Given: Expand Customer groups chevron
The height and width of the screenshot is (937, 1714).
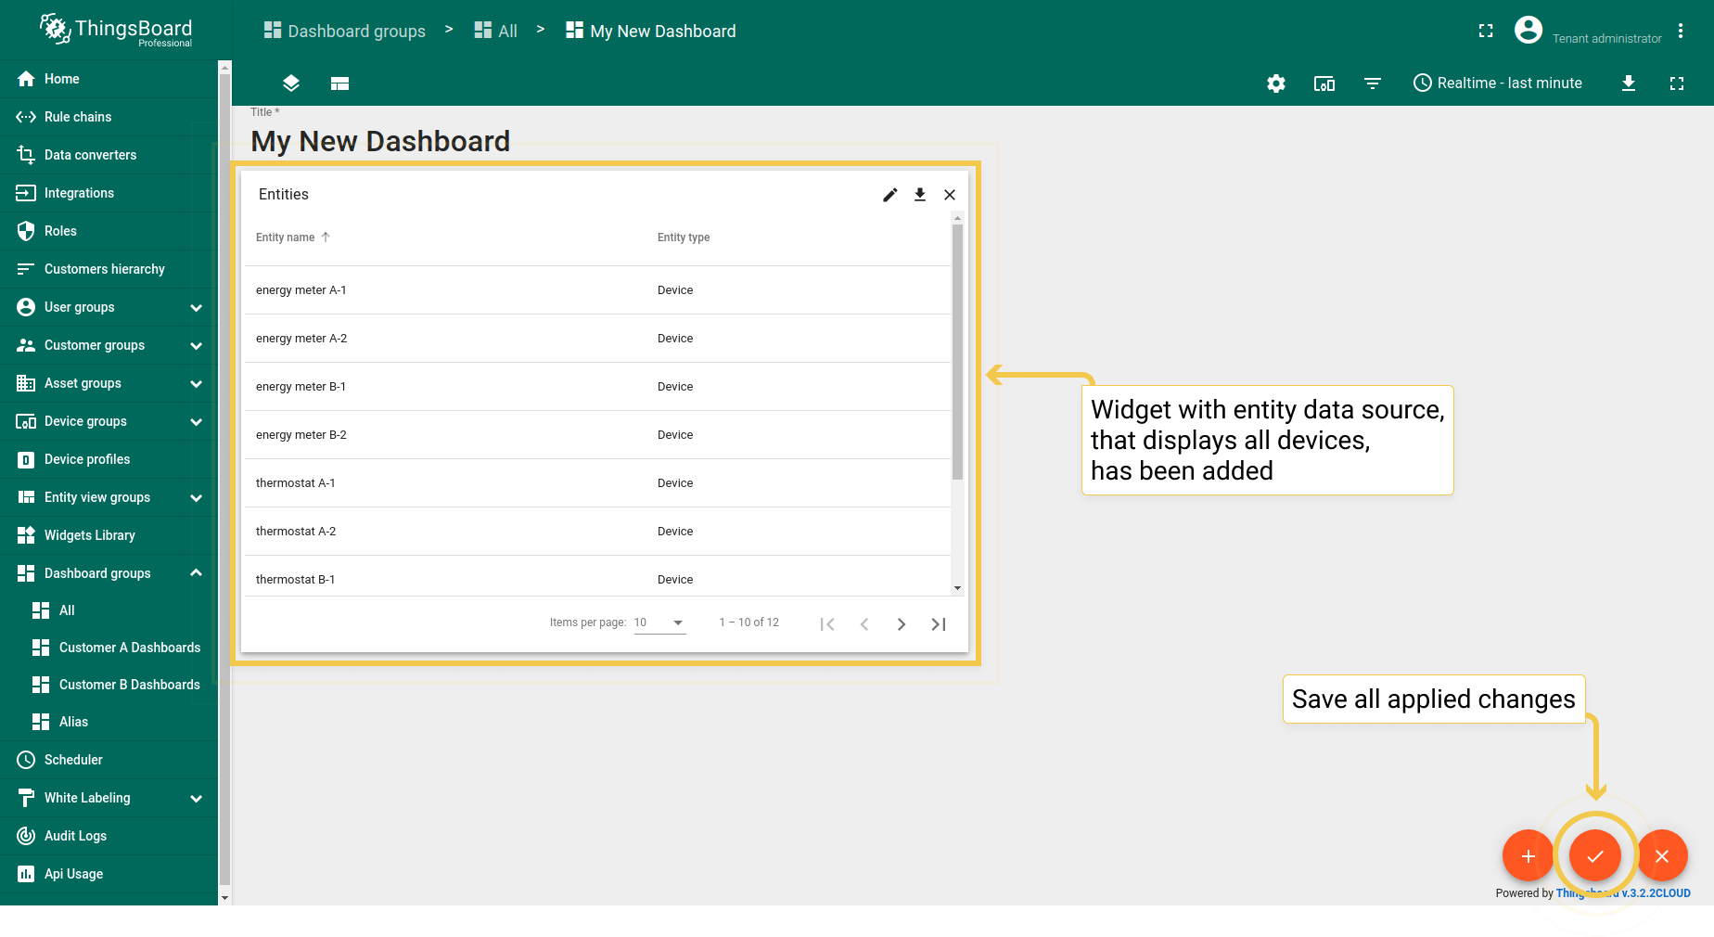Looking at the screenshot, I should point(196,345).
